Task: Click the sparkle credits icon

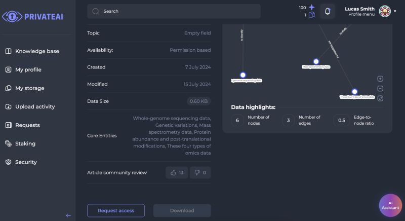Action: click(312, 7)
